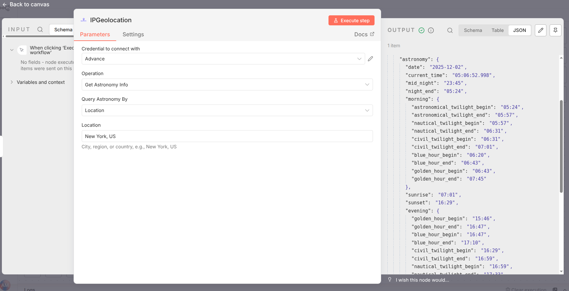The height and width of the screenshot is (291, 569).
Task: Switch output view to Table
Action: point(497,30)
